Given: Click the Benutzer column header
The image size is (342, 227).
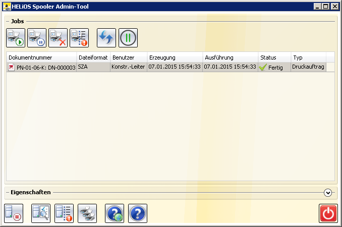Looking at the screenshot, I should (x=129, y=58).
